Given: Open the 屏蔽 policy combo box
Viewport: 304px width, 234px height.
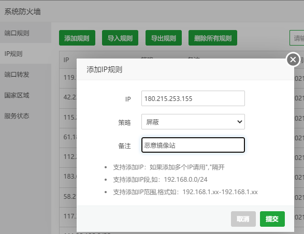Looking at the screenshot, I should tap(193, 122).
